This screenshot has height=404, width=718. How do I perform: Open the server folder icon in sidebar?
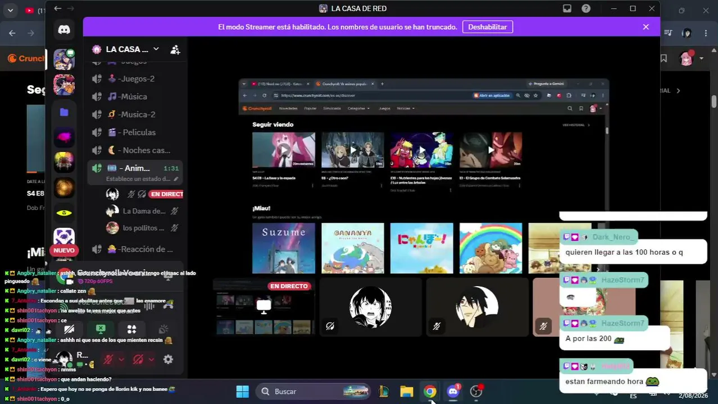(x=64, y=112)
